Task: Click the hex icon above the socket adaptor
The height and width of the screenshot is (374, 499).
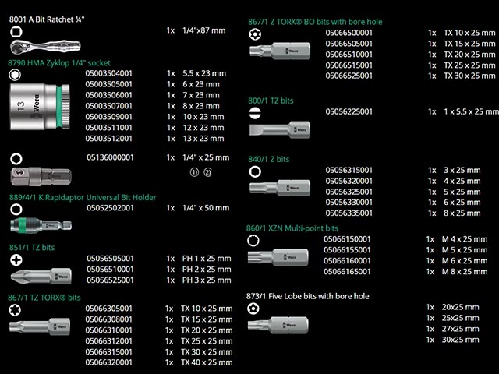Action: [x=16, y=159]
